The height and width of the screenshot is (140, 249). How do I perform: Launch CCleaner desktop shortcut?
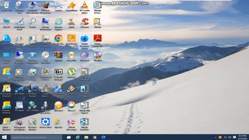tap(84, 23)
